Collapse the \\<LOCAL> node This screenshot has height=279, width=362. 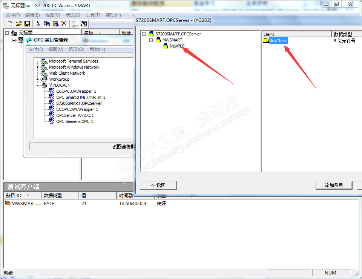[37, 85]
